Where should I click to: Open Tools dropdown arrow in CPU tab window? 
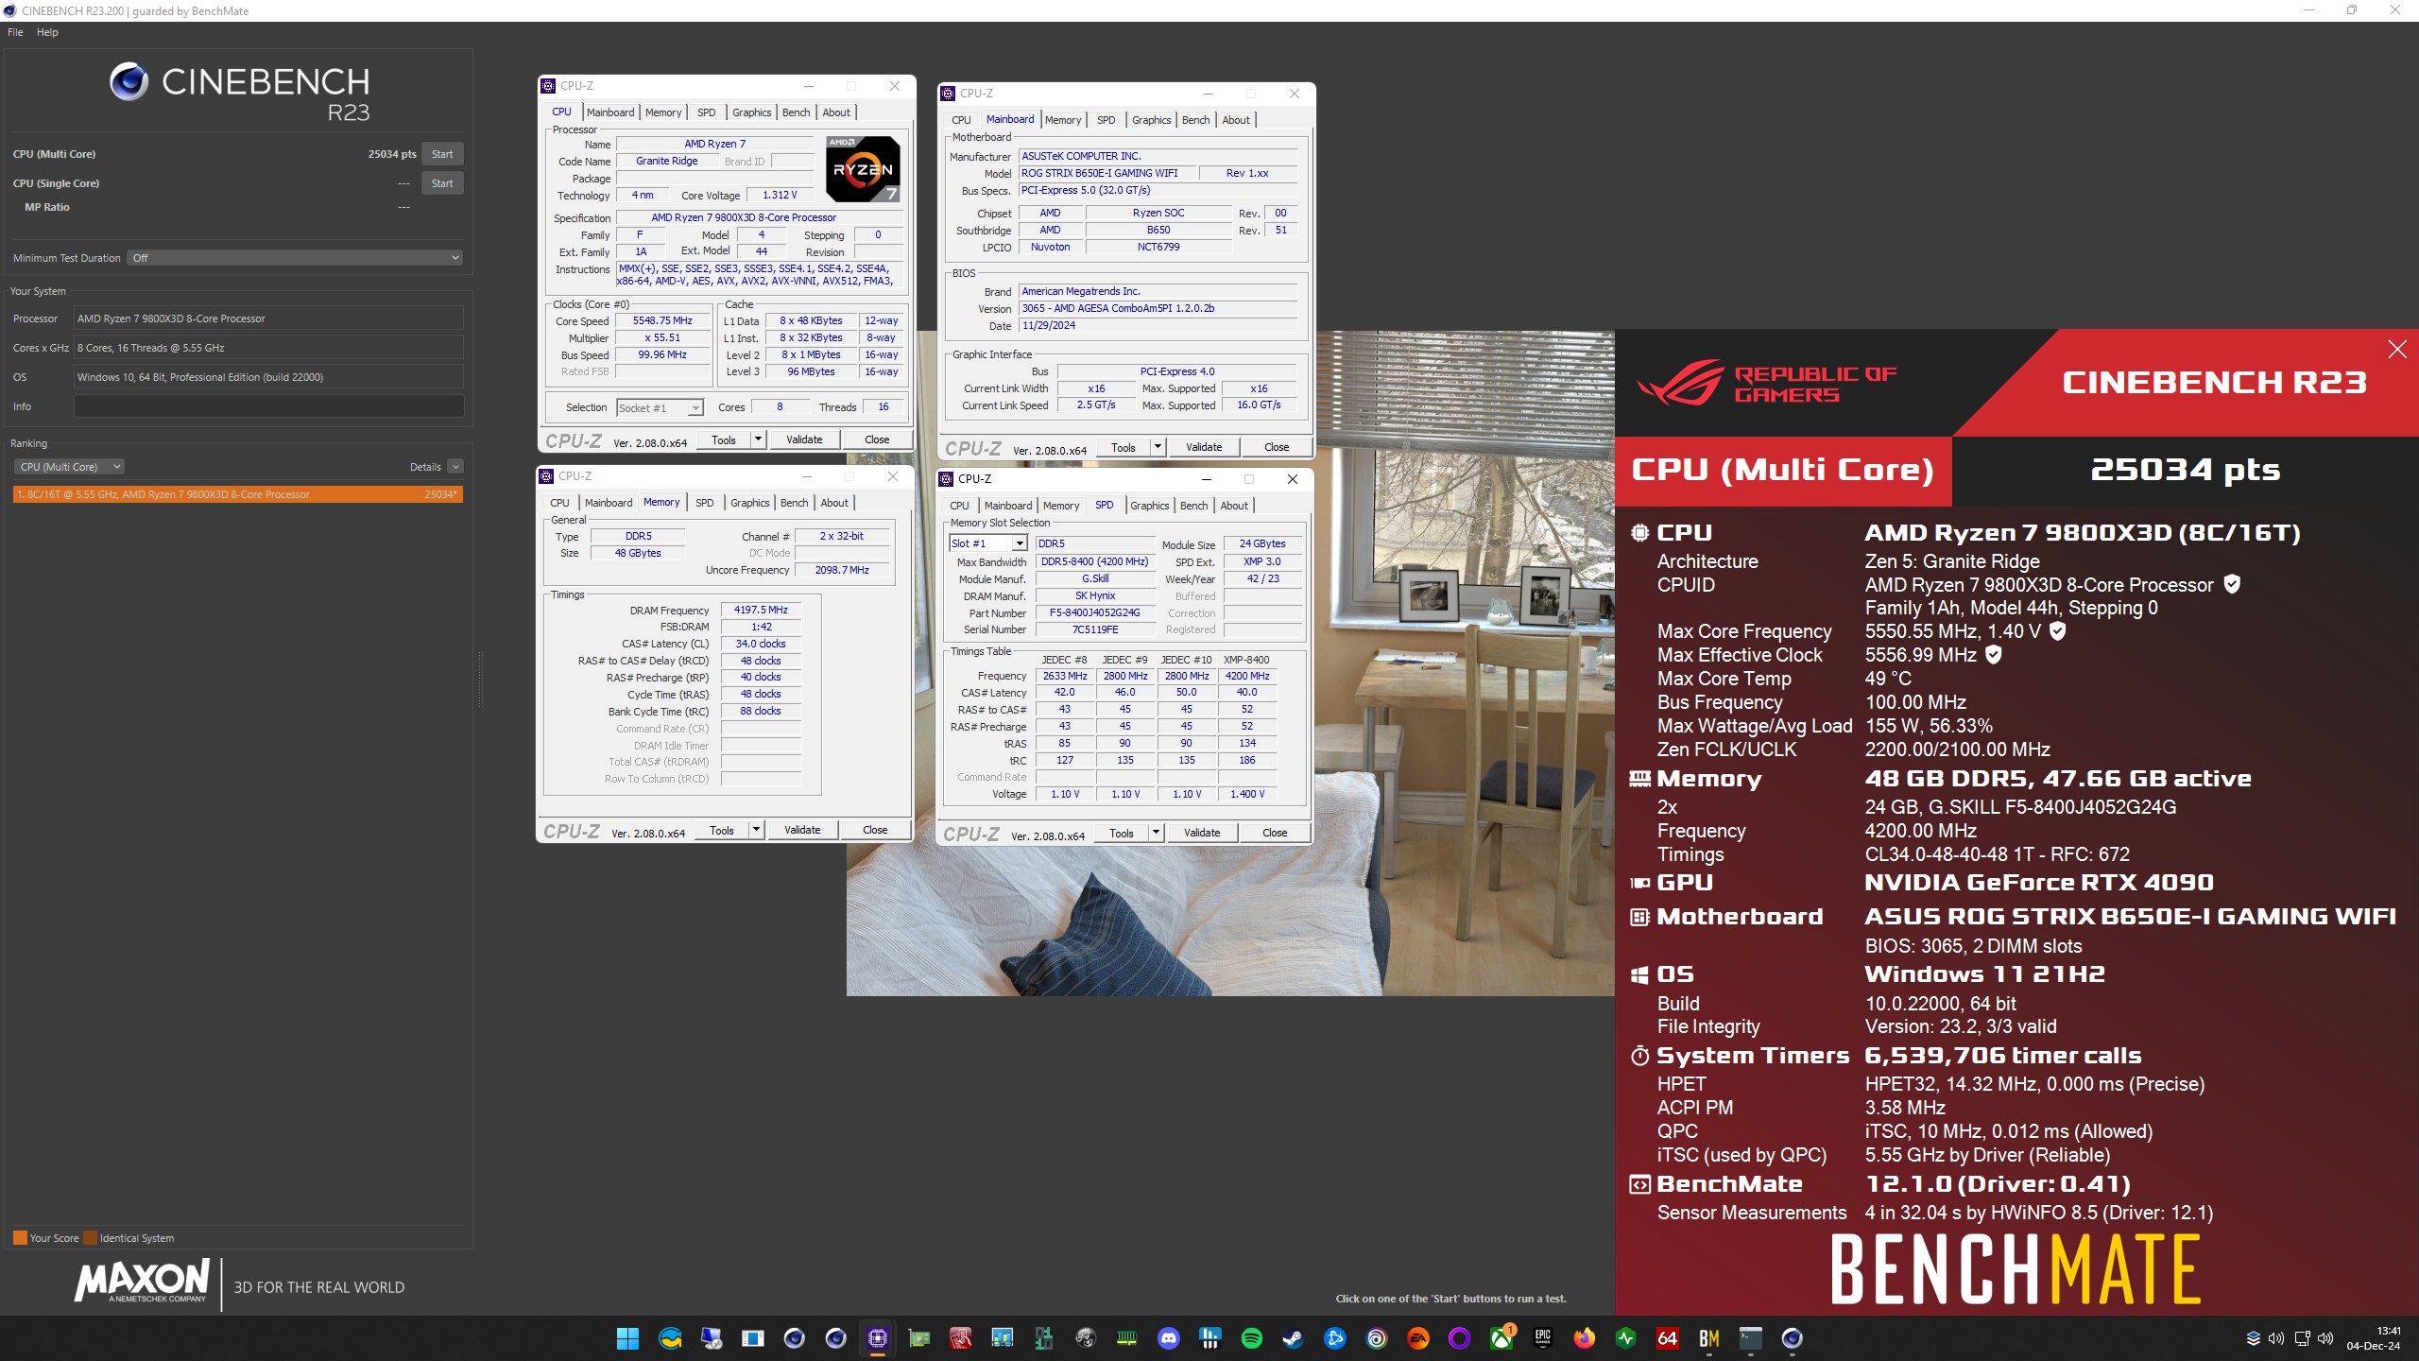(x=758, y=439)
